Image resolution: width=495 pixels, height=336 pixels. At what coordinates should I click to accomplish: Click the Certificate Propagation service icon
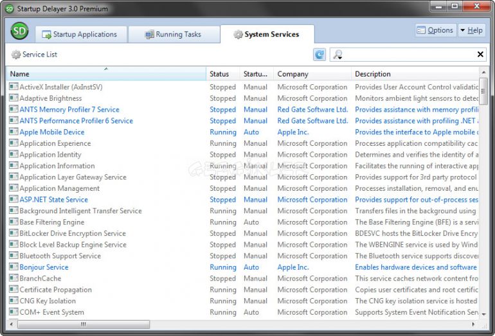pyautogui.click(x=14, y=289)
